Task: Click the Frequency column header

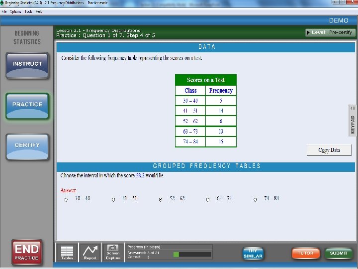Action: click(x=221, y=91)
